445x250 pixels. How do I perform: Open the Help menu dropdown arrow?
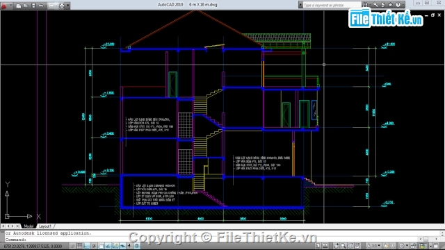pyautogui.click(x=403, y=5)
